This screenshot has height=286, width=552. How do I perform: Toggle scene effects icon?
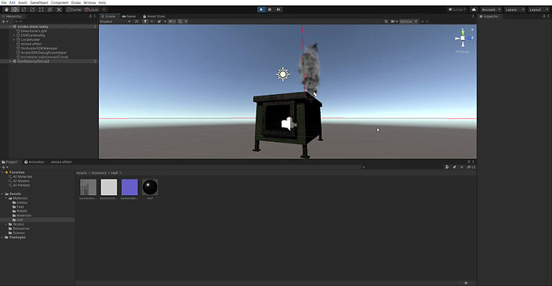pos(159,21)
